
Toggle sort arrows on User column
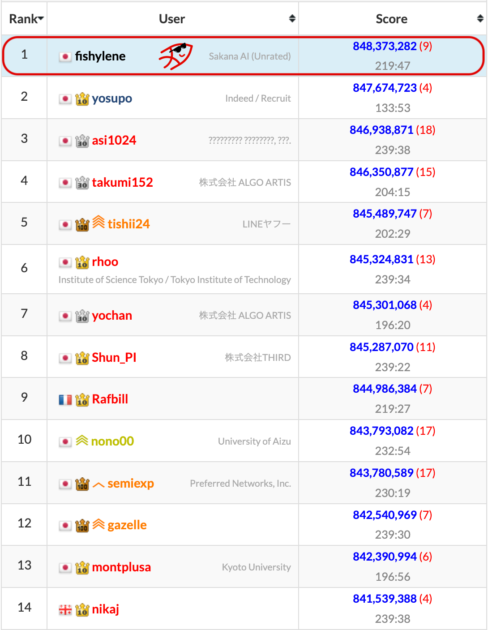click(292, 18)
